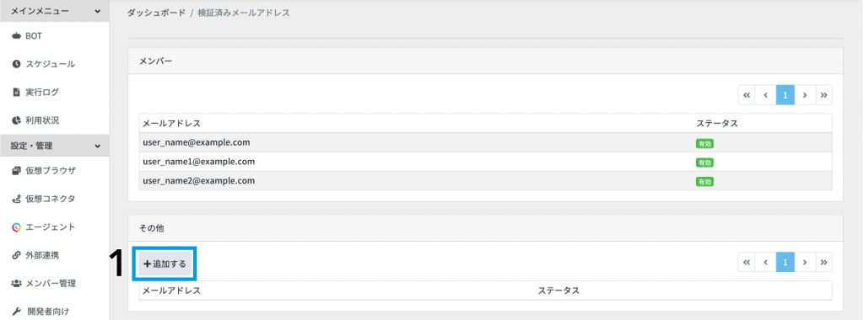Click 有効 badge for user_name2@example.com

pyautogui.click(x=705, y=181)
